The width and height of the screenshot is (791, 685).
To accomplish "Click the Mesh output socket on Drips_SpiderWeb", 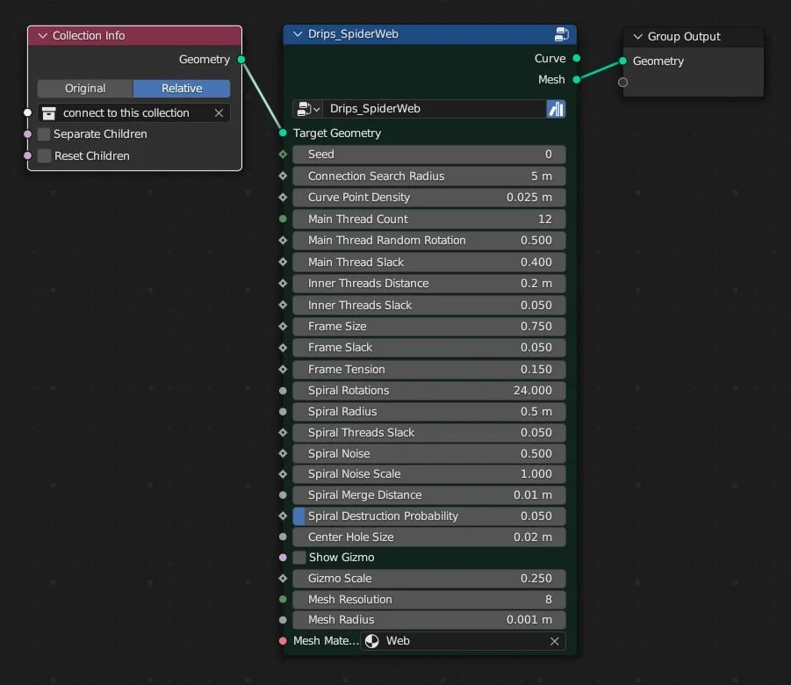I will 577,79.
